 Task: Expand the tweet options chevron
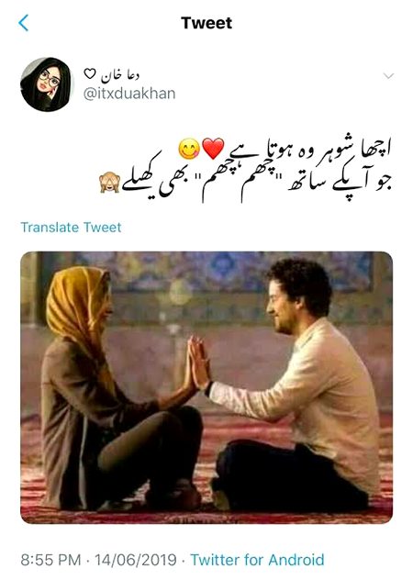(388, 76)
